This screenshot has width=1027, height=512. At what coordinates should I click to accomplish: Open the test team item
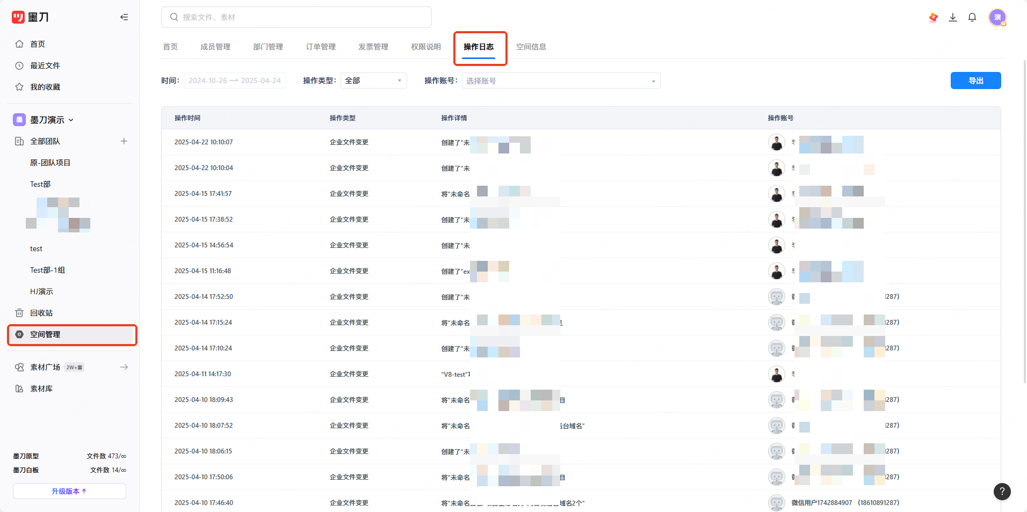coord(36,248)
